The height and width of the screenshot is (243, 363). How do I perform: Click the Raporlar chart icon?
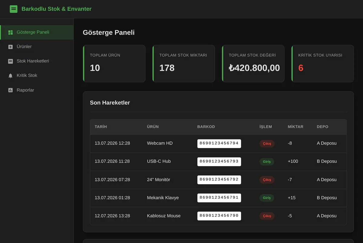pos(11,90)
